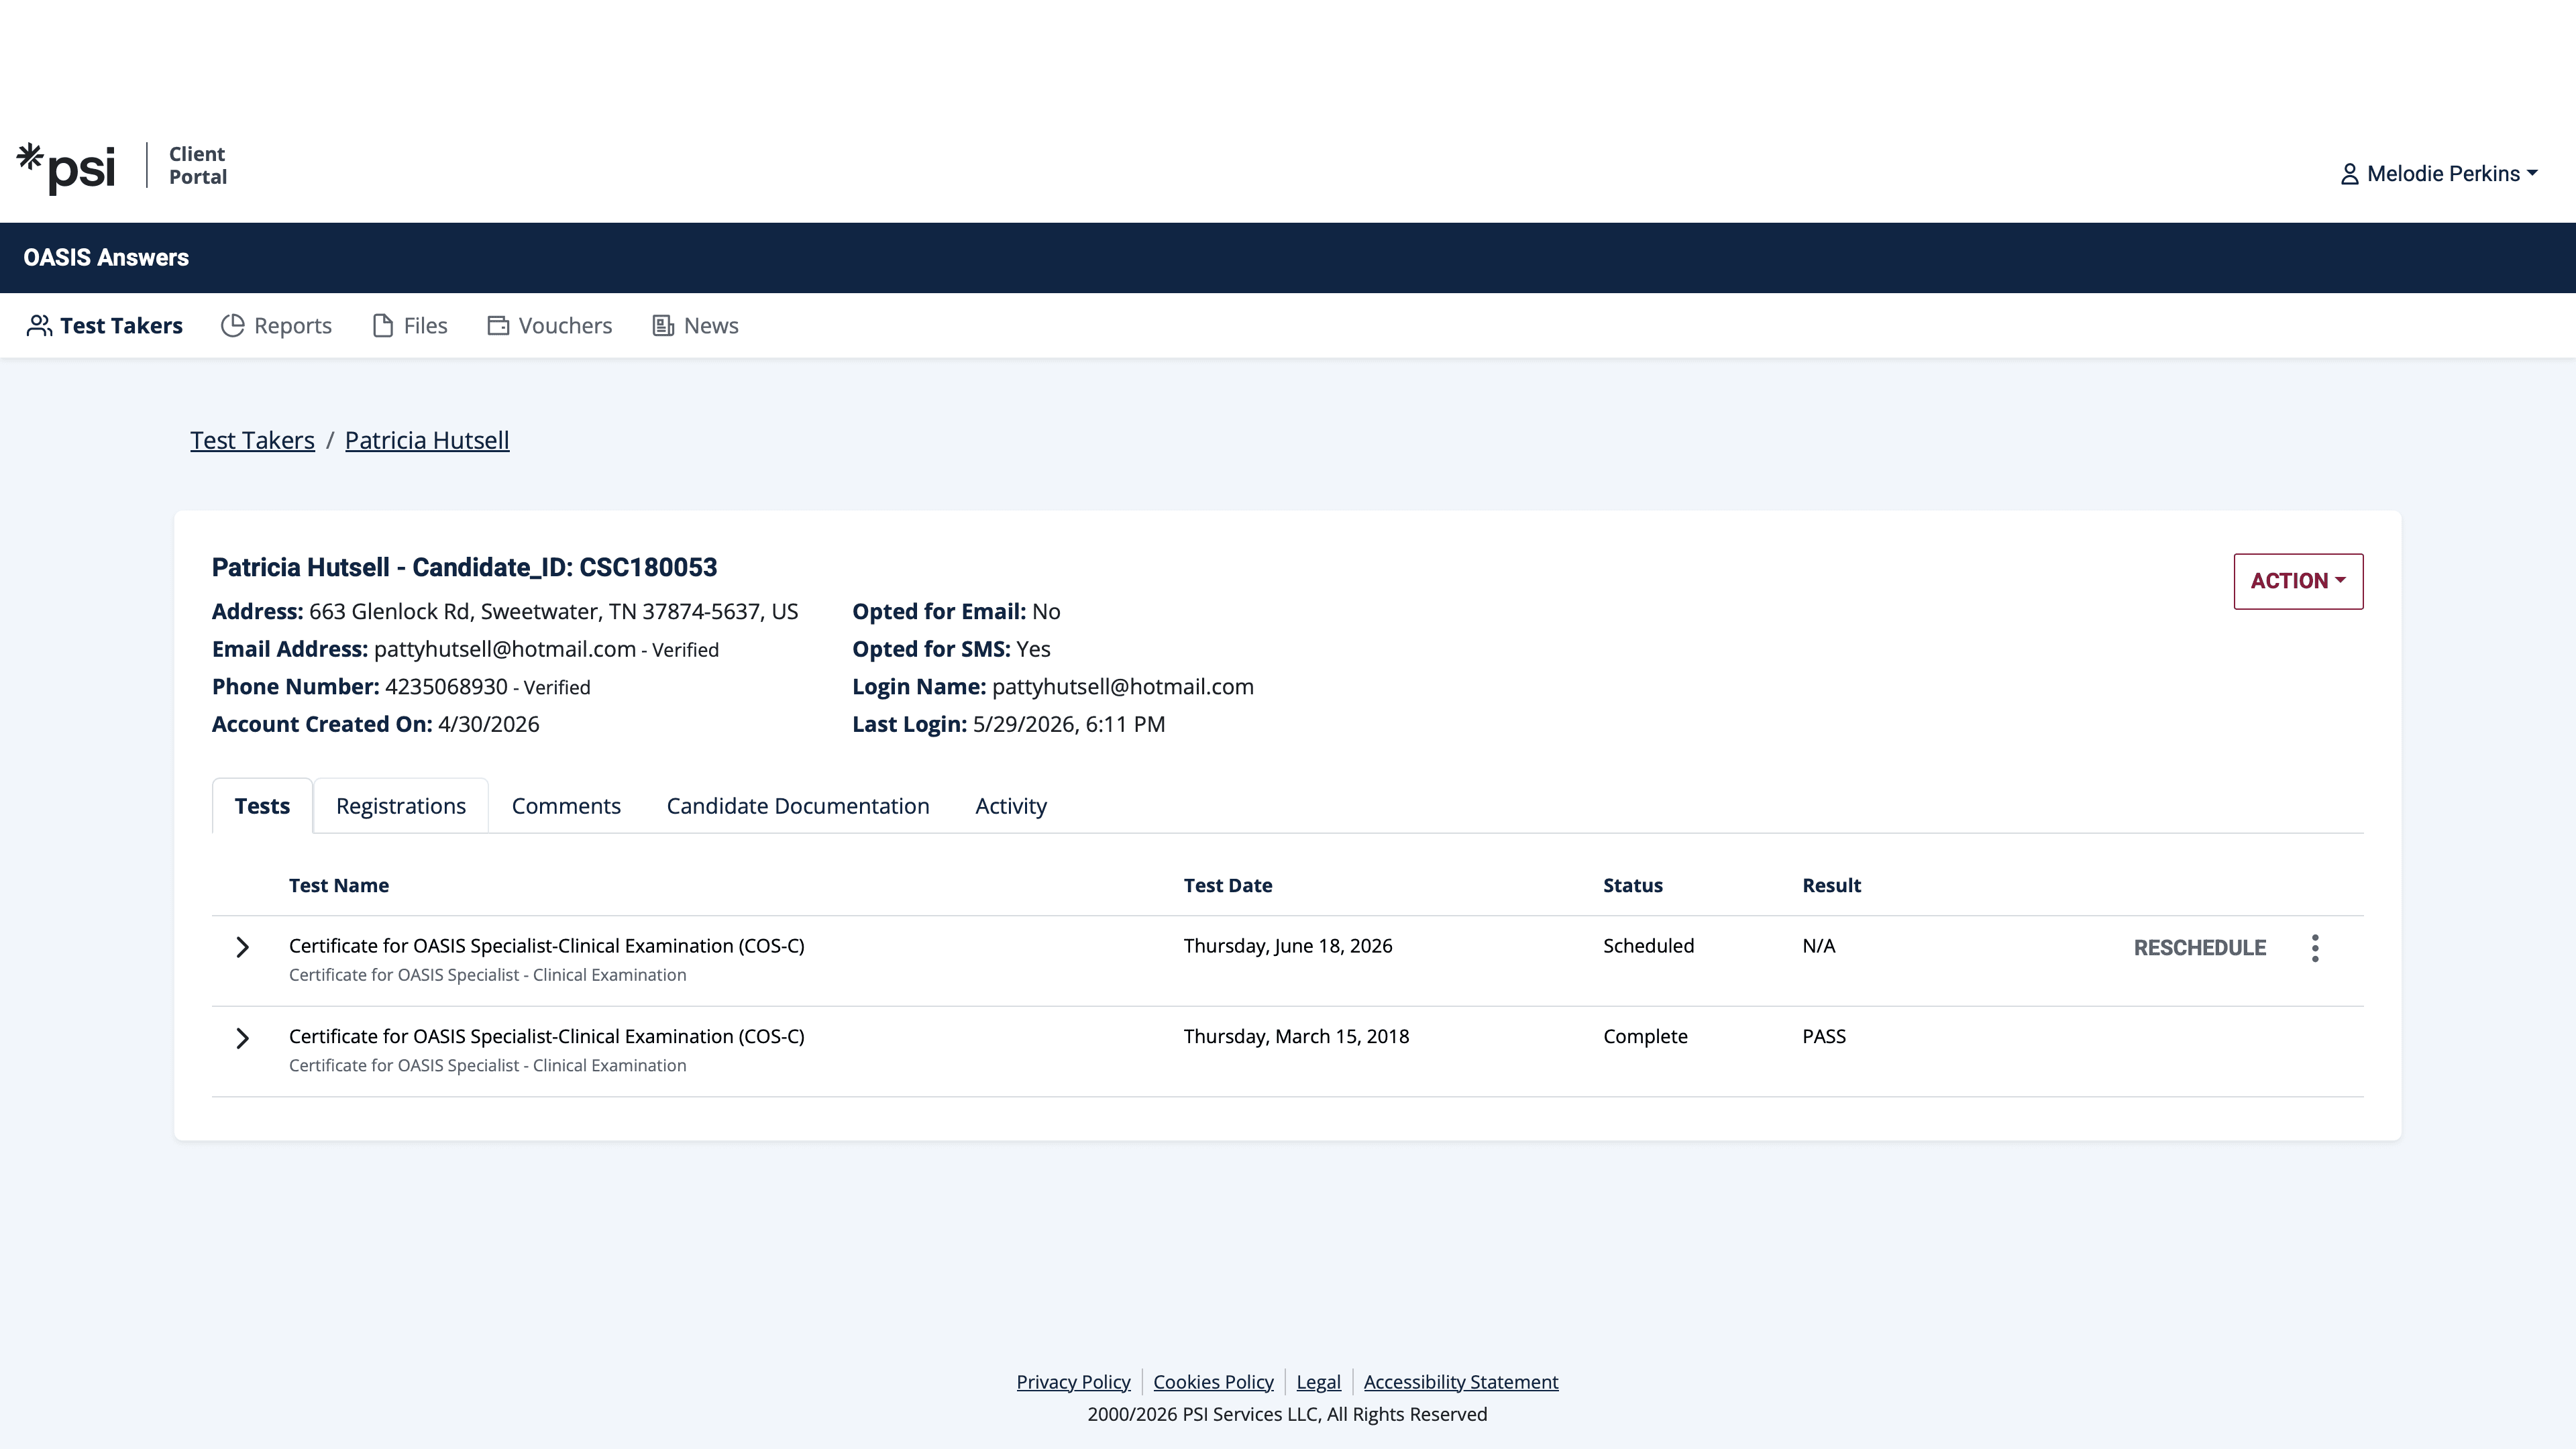Open the Privacy Policy link
This screenshot has width=2576, height=1449.
1073,1382
